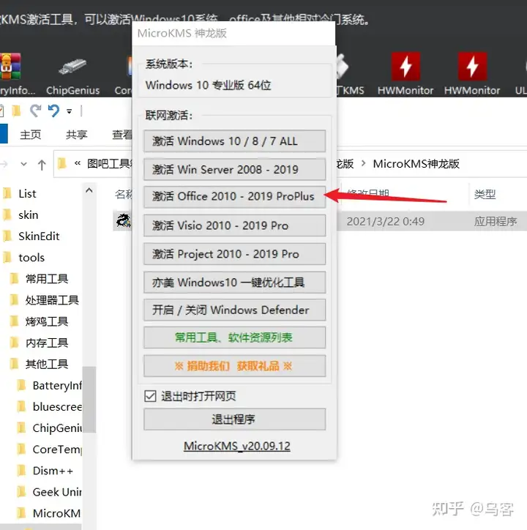
Task: Select MicroKMS folder in navigation tree
Action: [56, 513]
